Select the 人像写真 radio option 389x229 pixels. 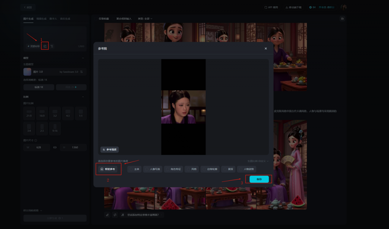point(153,169)
